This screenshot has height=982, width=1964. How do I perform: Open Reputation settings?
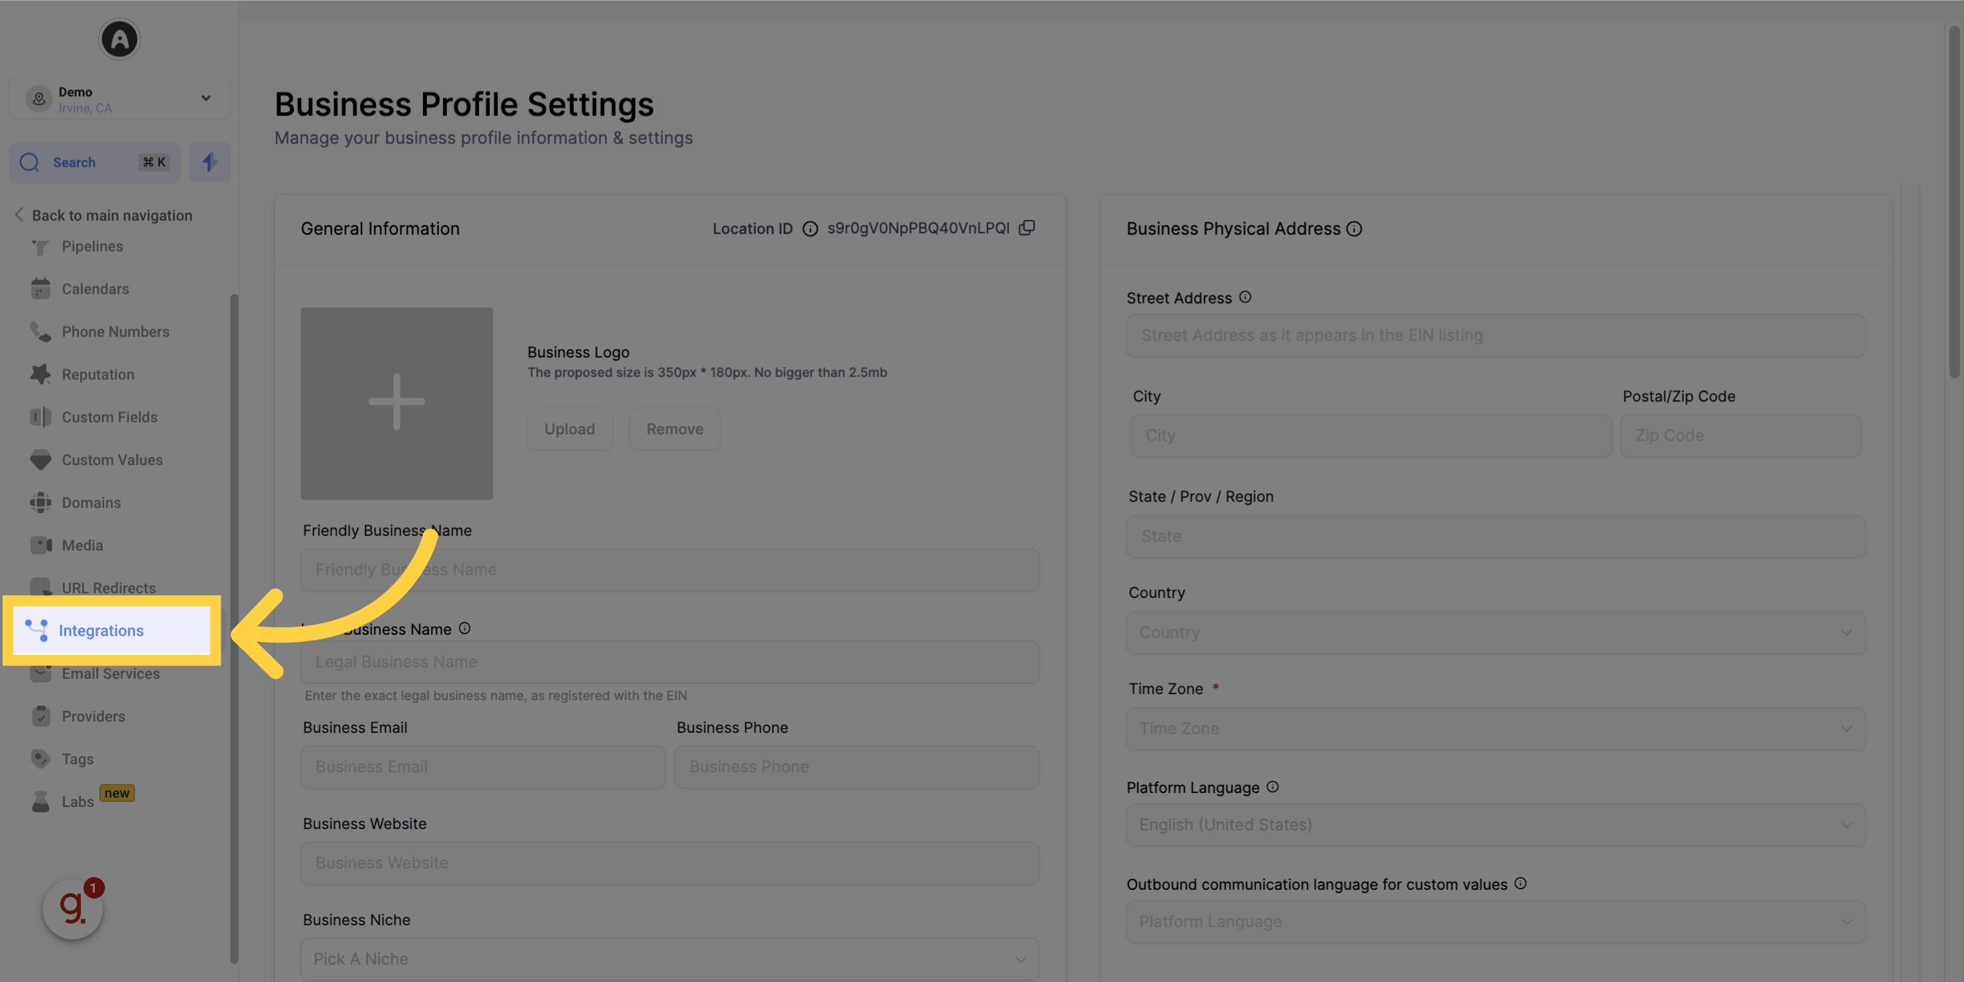pyautogui.click(x=98, y=374)
